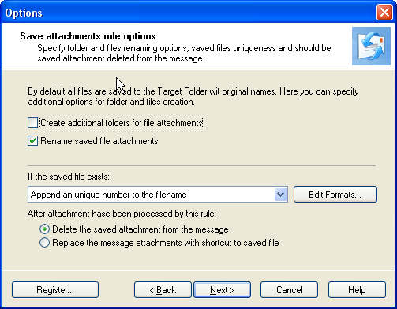Cancel the Options wizard
Image resolution: width=397 pixels, height=309 pixels.
click(289, 290)
